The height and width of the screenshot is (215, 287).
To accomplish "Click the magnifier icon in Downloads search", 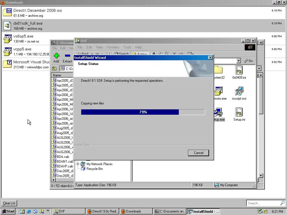I will point(282,203).
